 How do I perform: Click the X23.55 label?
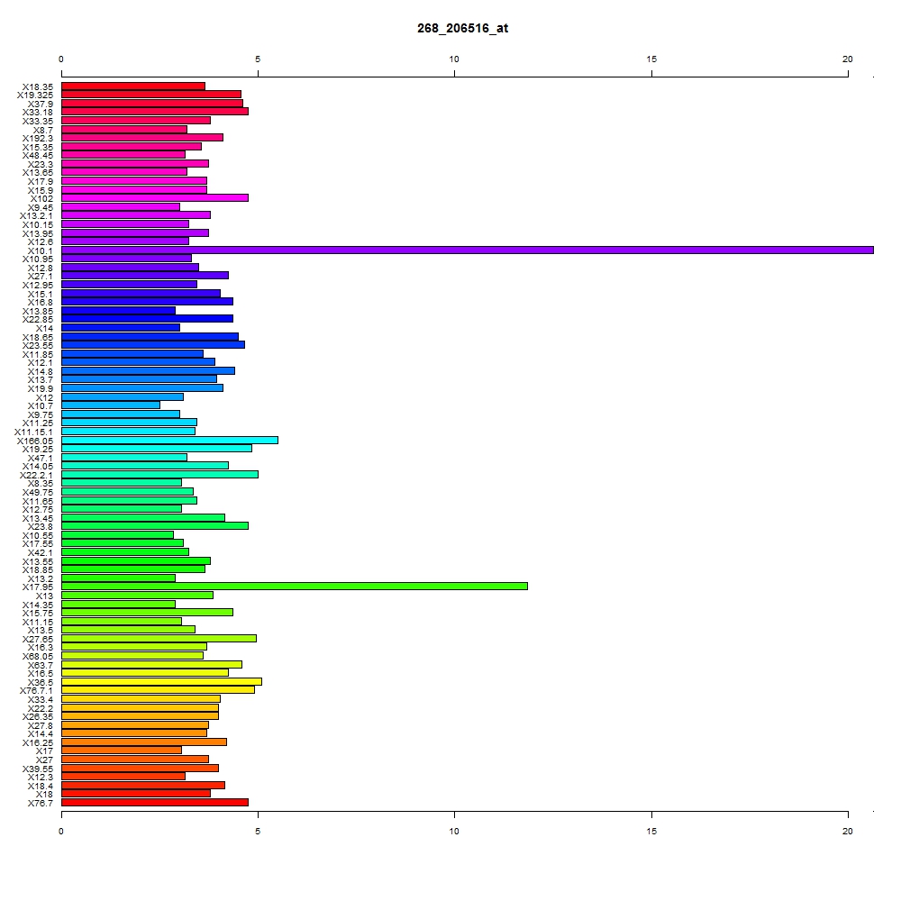click(37, 345)
